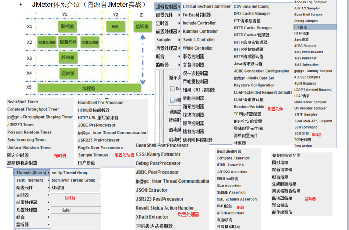
Task: Expand arrow beside 后置处理器 below Sampler
Action: coord(179,48)
